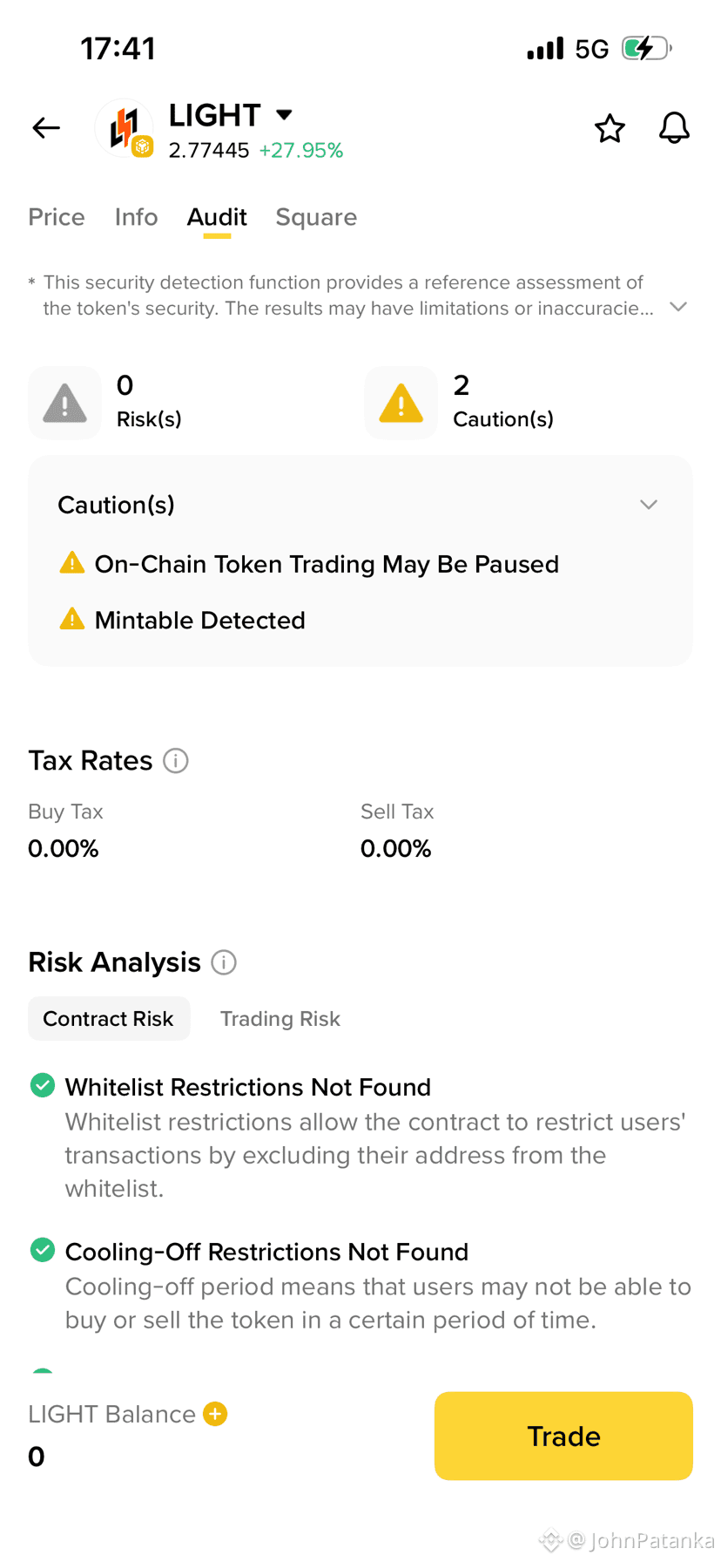The width and height of the screenshot is (721, 1562).
Task: Tap the yellow Trade button
Action: [x=563, y=1436]
